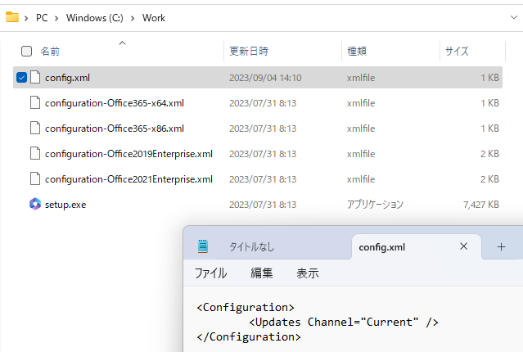The height and width of the screenshot is (352, 523).
Task: Go to PC in the breadcrumb
Action: (42, 18)
